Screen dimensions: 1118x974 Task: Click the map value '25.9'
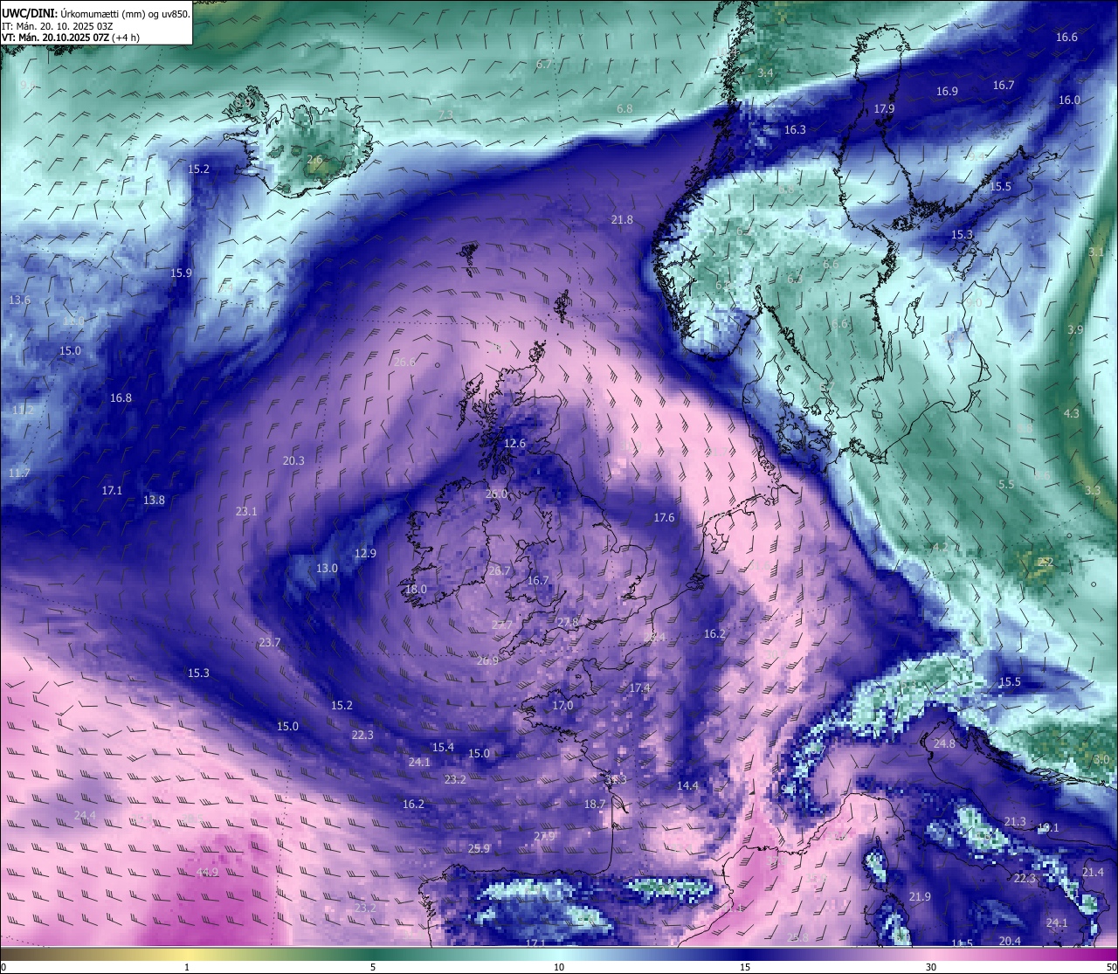click(x=479, y=849)
